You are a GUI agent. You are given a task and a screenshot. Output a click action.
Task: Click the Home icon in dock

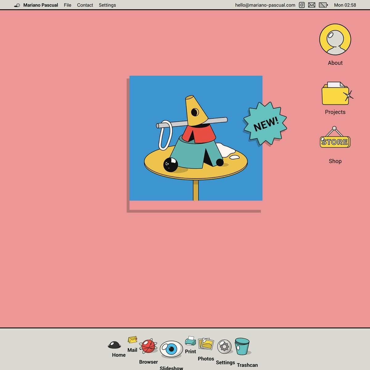[114, 345]
